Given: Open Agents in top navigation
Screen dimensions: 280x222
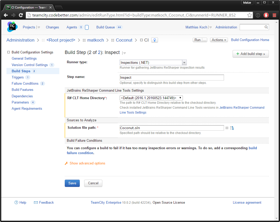Looking at the screenshot, I should [72, 27].
